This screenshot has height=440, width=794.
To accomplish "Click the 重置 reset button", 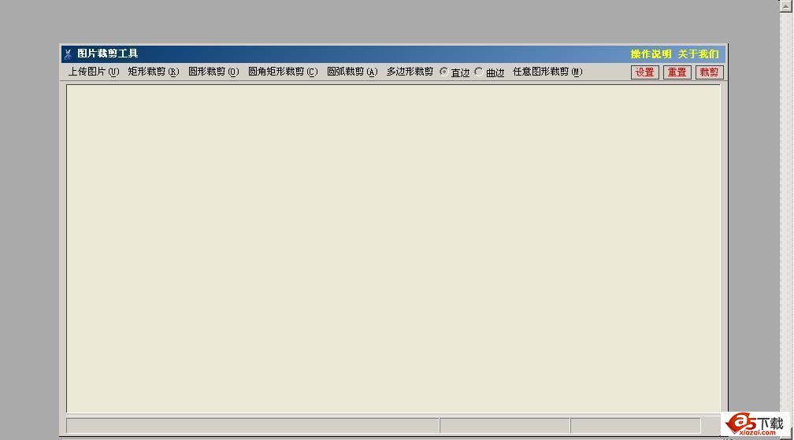I will tap(677, 72).
